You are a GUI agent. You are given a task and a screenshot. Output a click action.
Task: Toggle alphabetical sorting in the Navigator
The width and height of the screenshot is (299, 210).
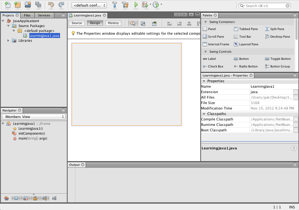[x=44, y=198]
